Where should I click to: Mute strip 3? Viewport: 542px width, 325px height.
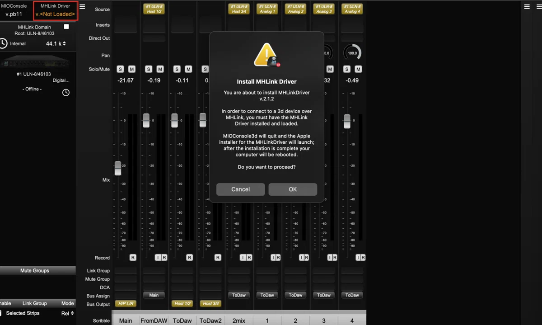point(330,69)
